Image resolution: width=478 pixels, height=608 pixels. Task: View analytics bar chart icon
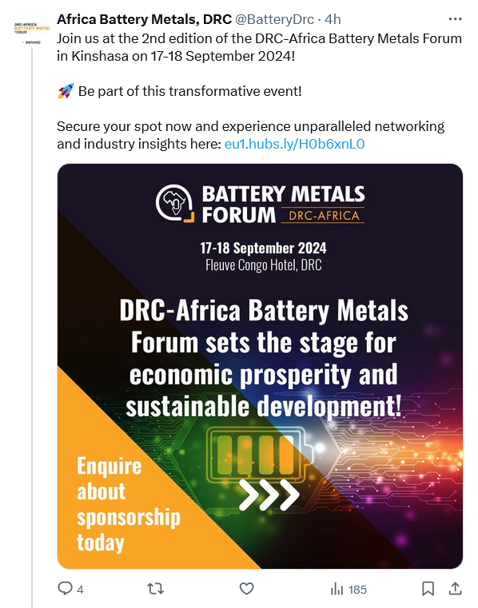[337, 590]
